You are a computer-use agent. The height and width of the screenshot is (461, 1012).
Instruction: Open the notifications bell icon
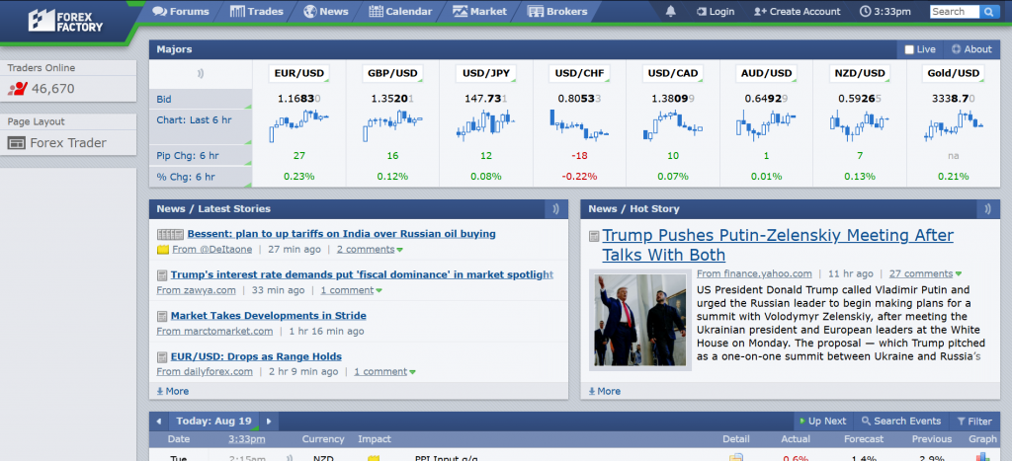(x=671, y=11)
